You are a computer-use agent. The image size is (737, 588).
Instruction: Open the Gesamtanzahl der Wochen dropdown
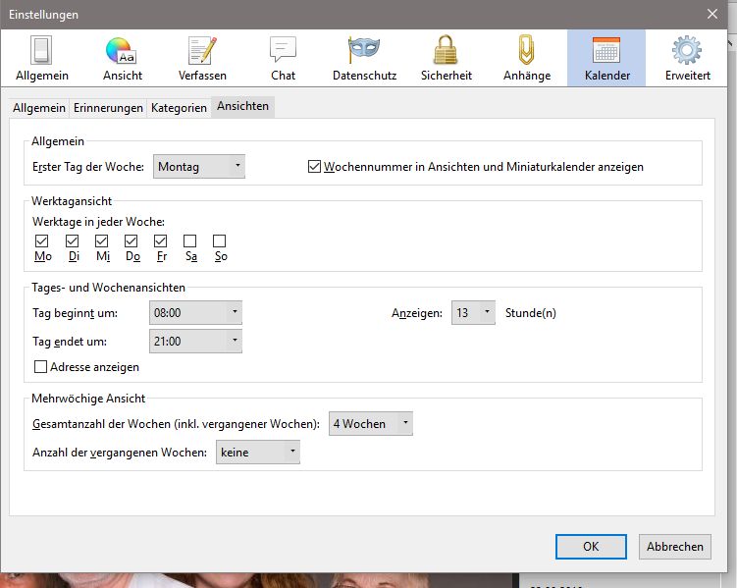tap(370, 423)
